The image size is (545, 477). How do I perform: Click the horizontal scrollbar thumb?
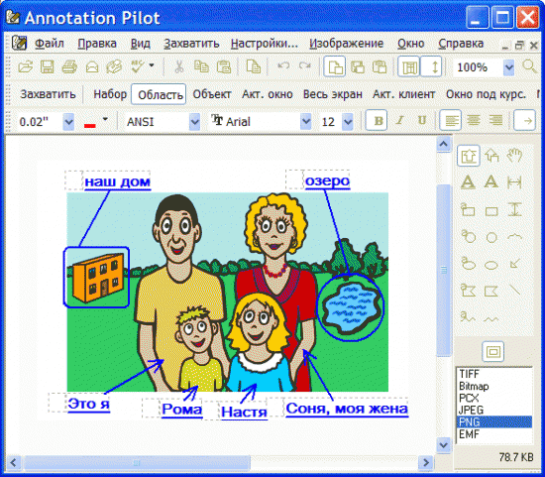[x=137, y=463]
